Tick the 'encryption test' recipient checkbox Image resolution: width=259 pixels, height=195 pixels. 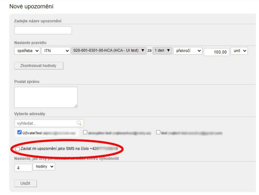pyautogui.click(x=85, y=132)
